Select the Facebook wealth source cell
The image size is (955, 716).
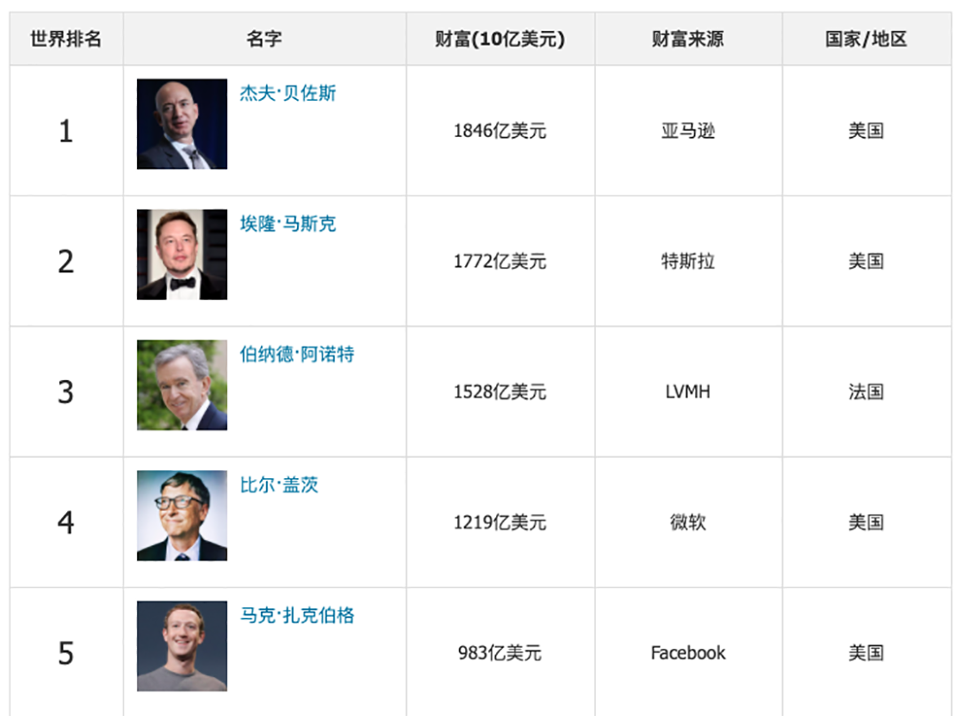pos(688,653)
